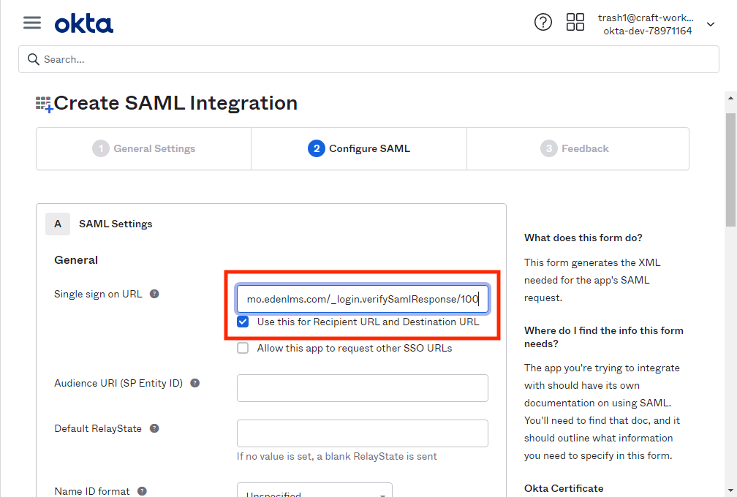Click the Create SAML Integration app icon
Screen dimensions: 737x497
(x=44, y=104)
